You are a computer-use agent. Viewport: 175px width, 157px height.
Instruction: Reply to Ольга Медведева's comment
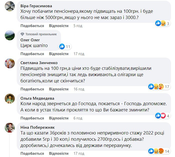coord(59,118)
